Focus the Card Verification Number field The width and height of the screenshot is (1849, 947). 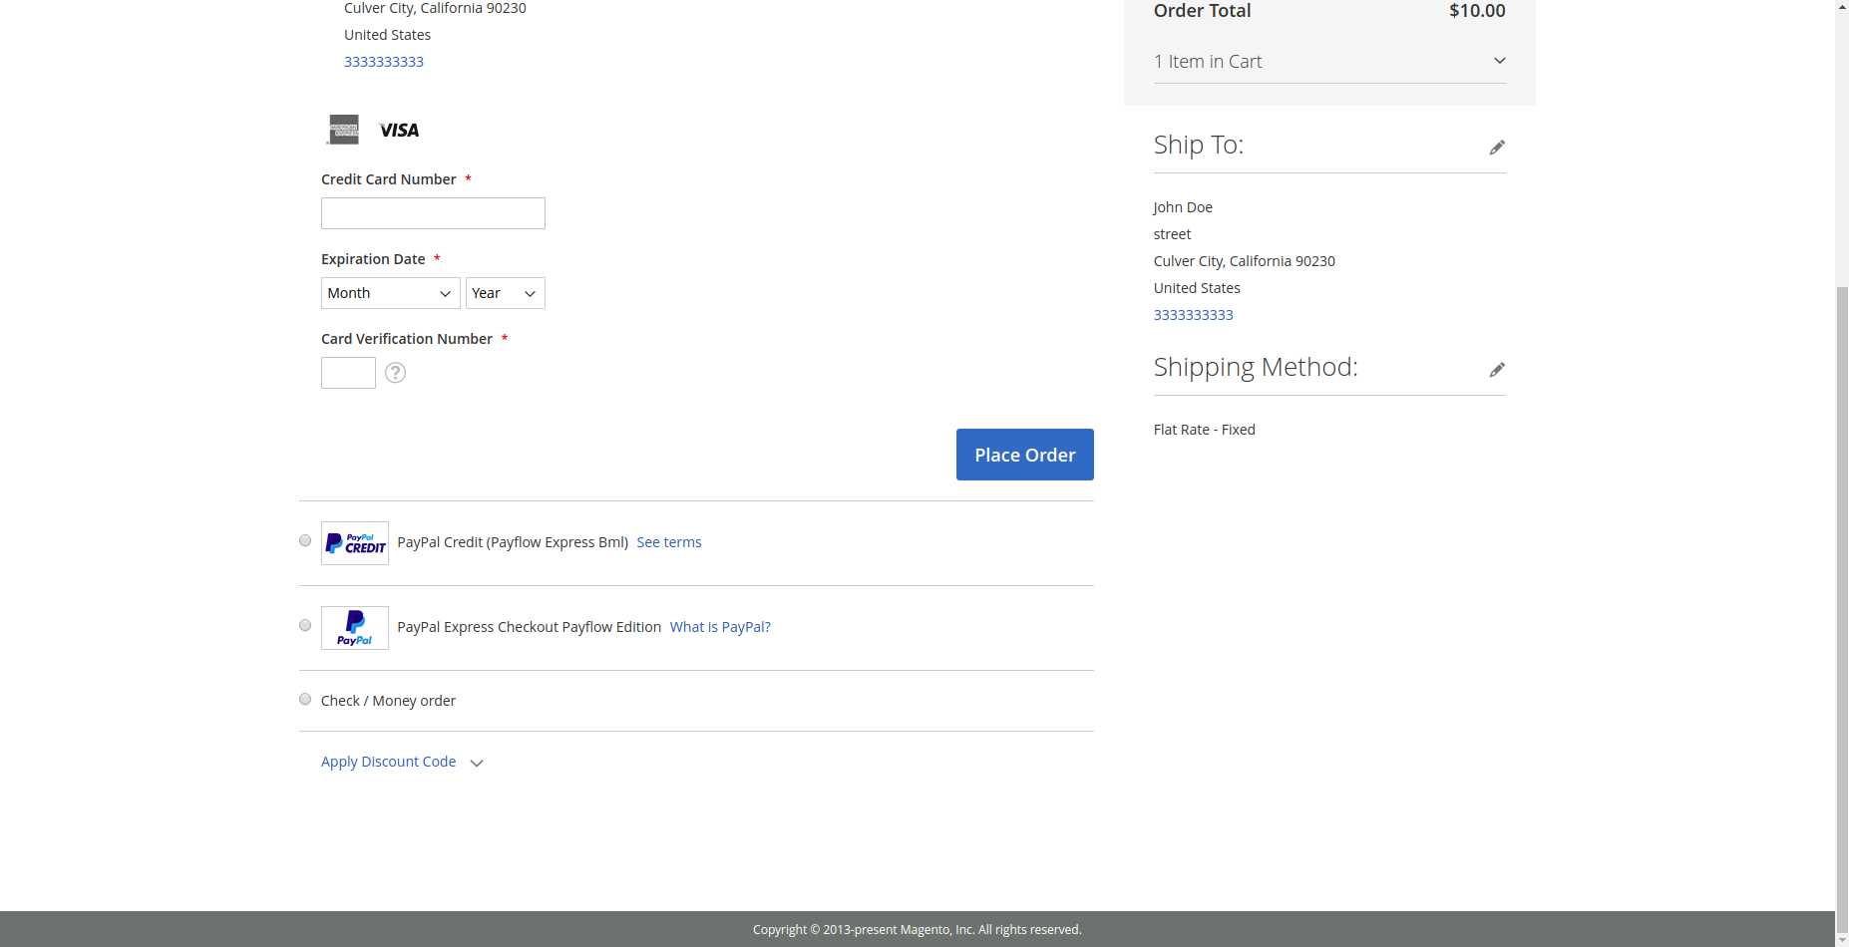tap(348, 373)
